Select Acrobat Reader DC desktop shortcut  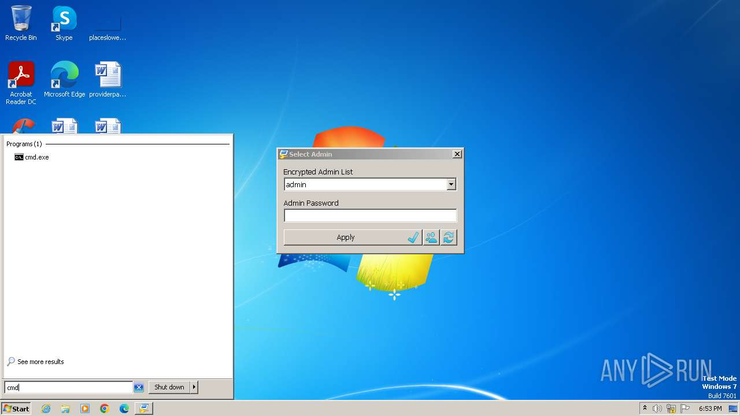21,83
